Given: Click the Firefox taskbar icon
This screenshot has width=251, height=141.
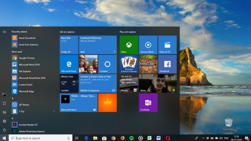Looking at the screenshot, I should tap(122, 138).
